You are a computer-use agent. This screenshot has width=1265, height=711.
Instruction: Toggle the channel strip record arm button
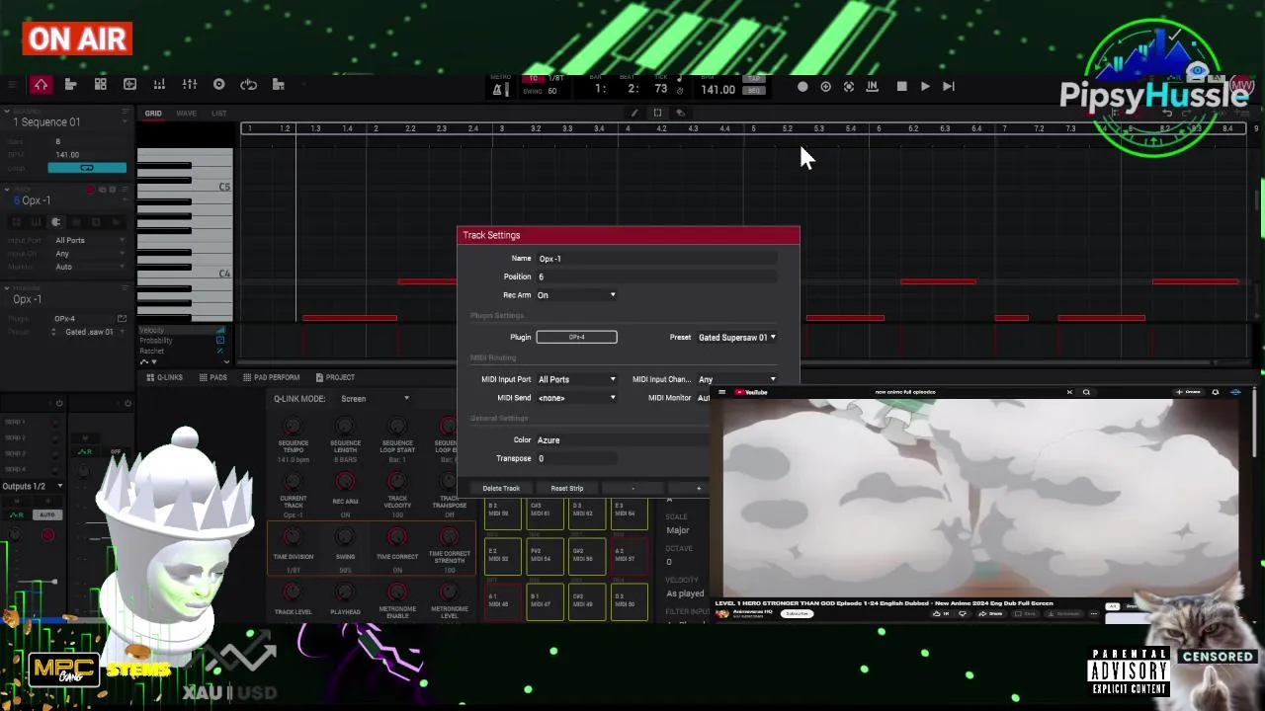click(47, 535)
